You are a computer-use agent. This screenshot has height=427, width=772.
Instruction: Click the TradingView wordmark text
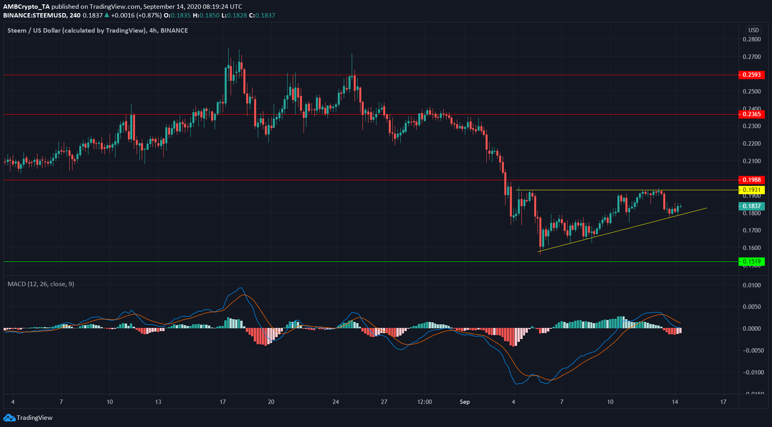(35, 418)
